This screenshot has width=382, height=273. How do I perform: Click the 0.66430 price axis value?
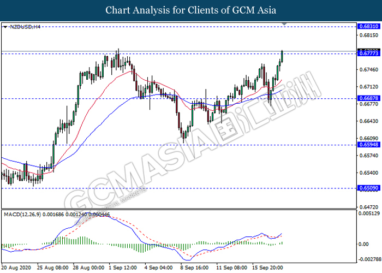(369, 121)
